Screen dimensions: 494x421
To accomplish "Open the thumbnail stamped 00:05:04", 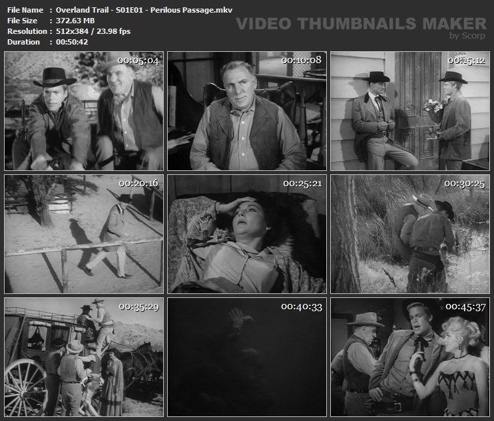I will point(84,111).
